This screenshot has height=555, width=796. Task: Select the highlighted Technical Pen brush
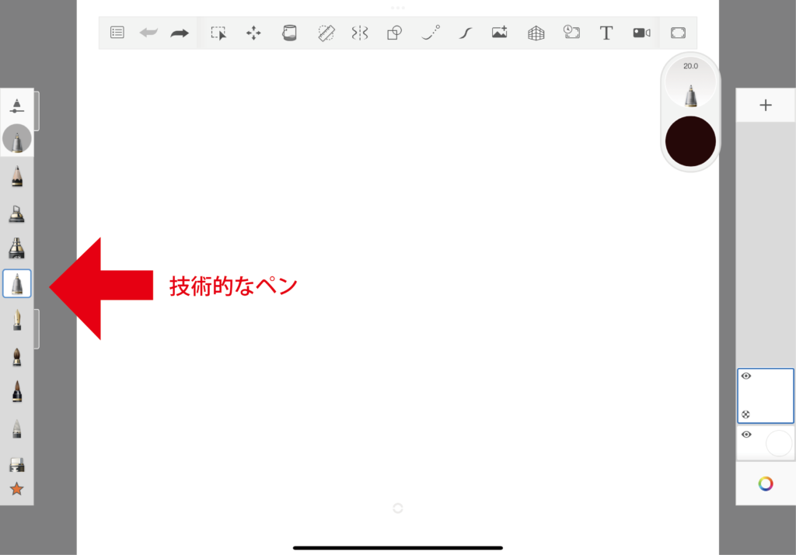tap(17, 283)
